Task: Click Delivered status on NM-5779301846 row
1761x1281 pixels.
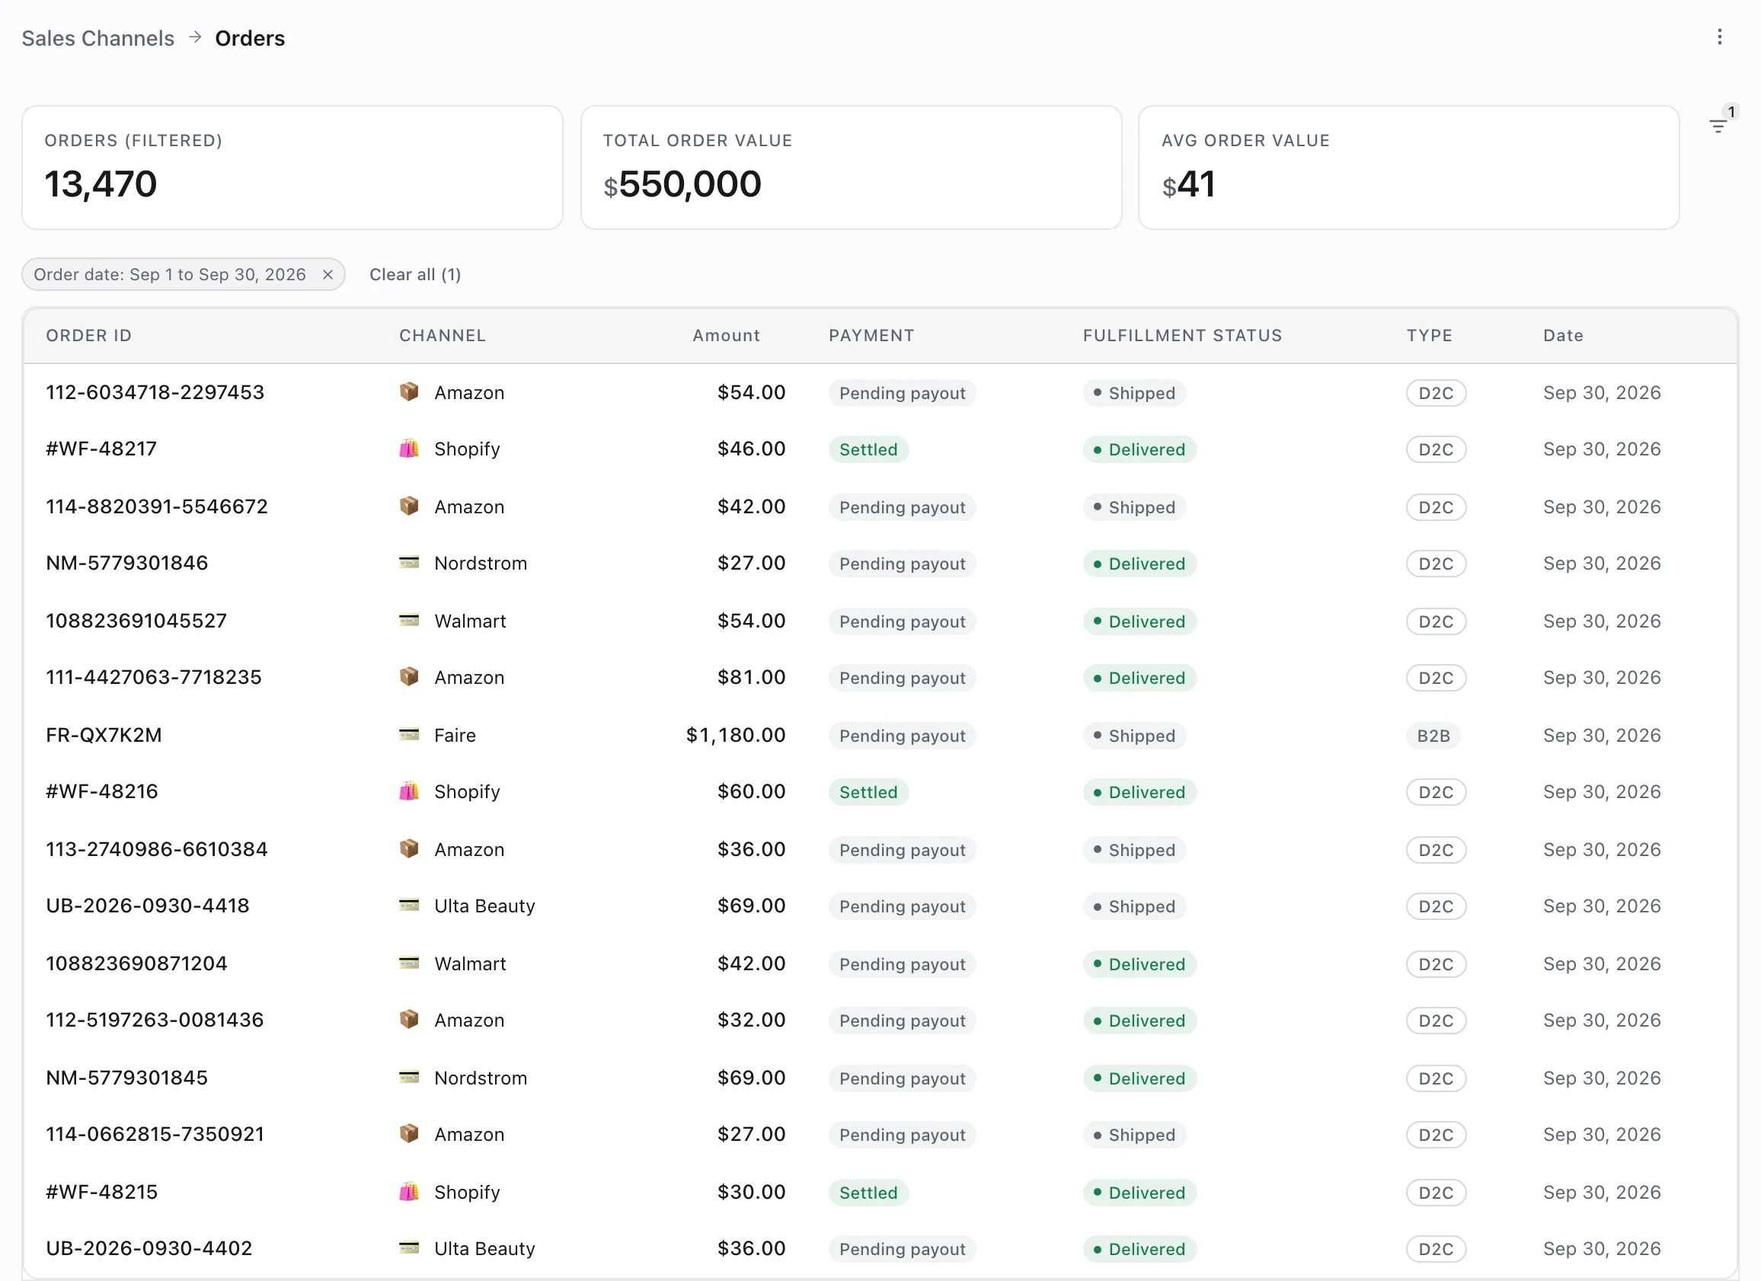Action: tap(1139, 564)
